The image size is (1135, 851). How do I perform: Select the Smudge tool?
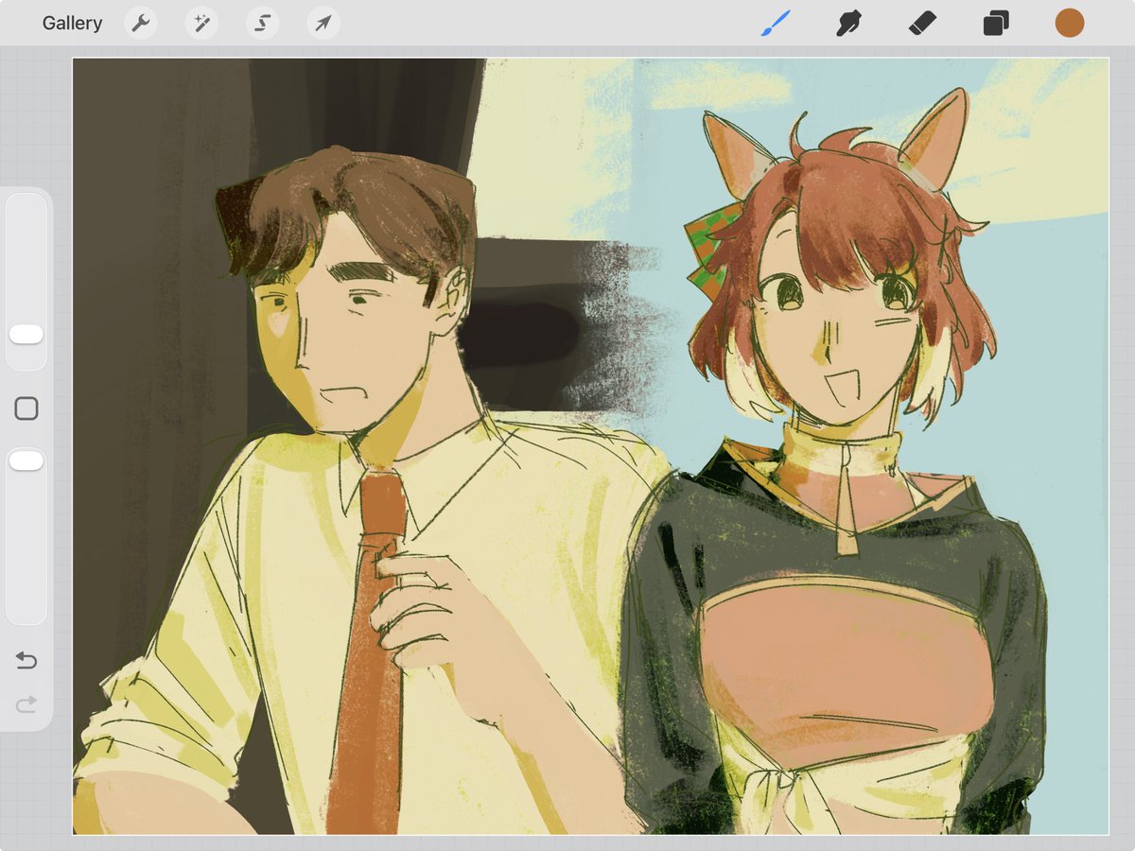pos(849,24)
